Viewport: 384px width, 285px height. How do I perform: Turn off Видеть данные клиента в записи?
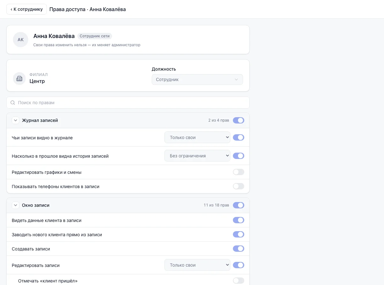[x=239, y=220]
